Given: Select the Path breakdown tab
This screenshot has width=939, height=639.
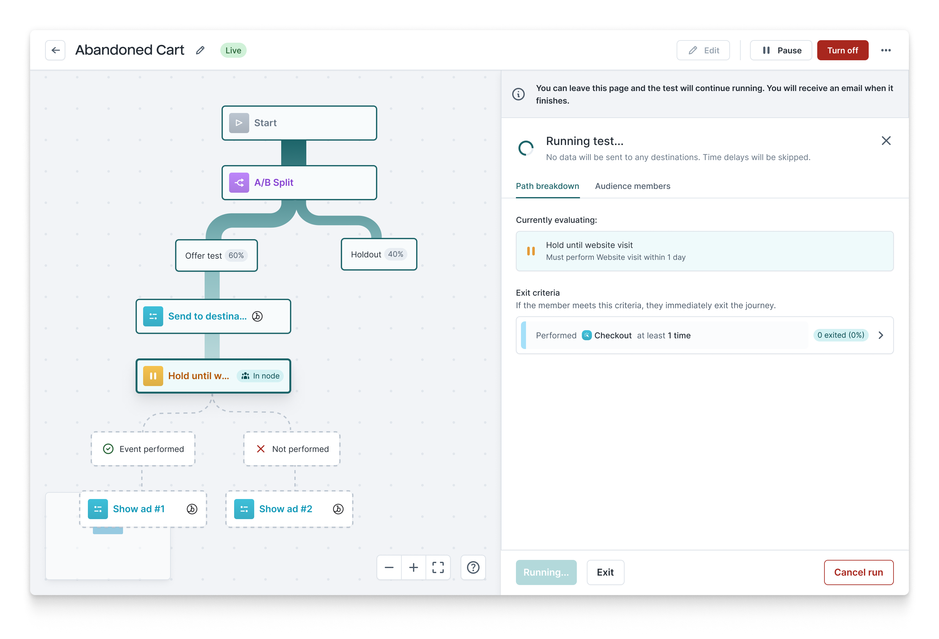Looking at the screenshot, I should click(x=547, y=186).
